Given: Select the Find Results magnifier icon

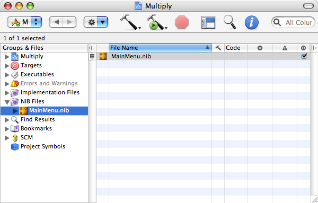Looking at the screenshot, I should click(15, 120).
